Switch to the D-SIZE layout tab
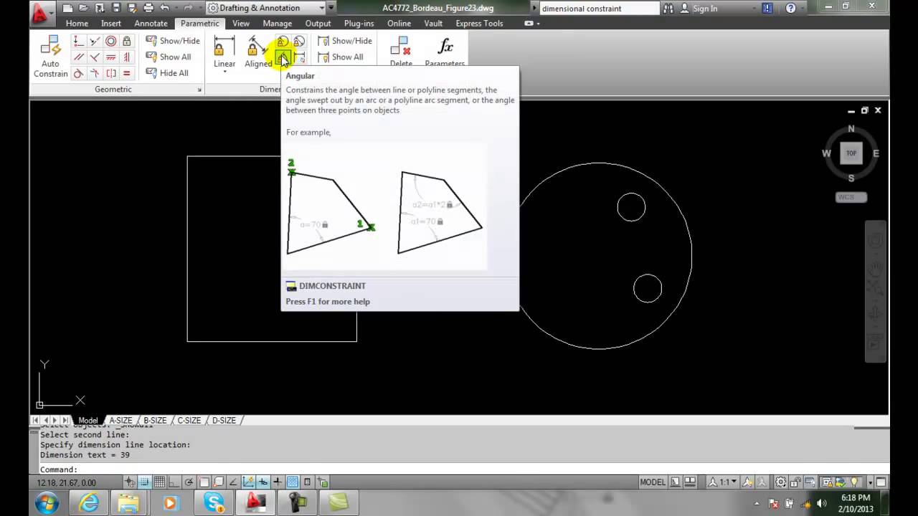 (x=224, y=421)
